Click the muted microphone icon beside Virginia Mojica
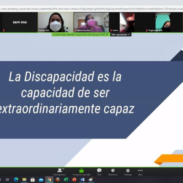This screenshot has width=183, height=183. click(147, 30)
